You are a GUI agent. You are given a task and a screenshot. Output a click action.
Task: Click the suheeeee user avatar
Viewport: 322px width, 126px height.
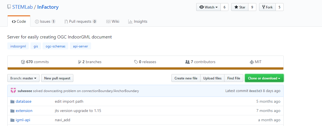13,91
